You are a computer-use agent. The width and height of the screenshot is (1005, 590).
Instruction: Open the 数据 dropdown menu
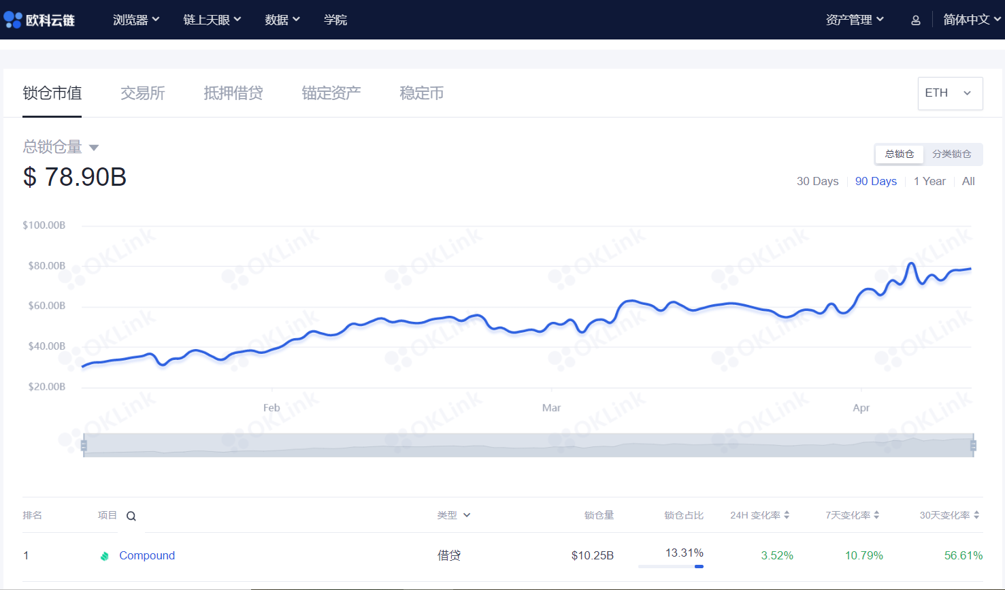[x=282, y=20]
